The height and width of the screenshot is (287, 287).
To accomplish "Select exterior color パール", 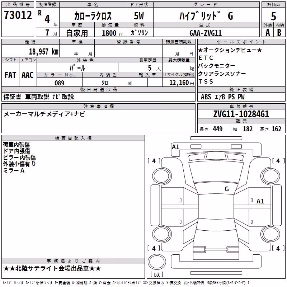I will 77,68.
